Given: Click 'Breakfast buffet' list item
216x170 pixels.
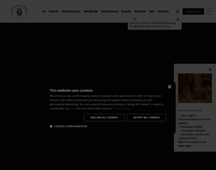Looking at the screenshot, I should point(191,127).
